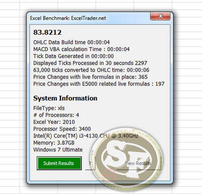The image size is (202, 194).
Task: Select the 83.8212 benchmark score
Action: 47,32
